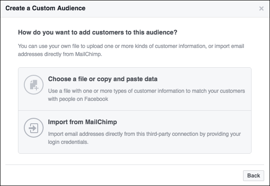Click the "with people on Facebook" text line

point(79,99)
